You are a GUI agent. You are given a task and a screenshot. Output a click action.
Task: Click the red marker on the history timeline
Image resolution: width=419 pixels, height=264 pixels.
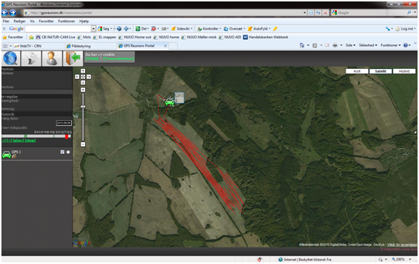pos(67,136)
